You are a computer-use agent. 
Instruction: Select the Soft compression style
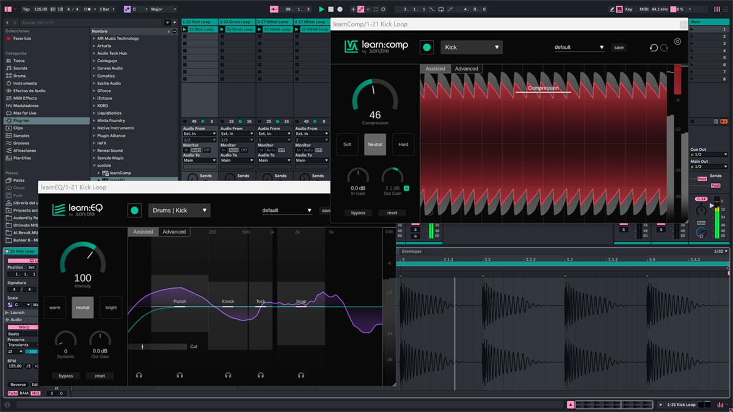pos(347,145)
